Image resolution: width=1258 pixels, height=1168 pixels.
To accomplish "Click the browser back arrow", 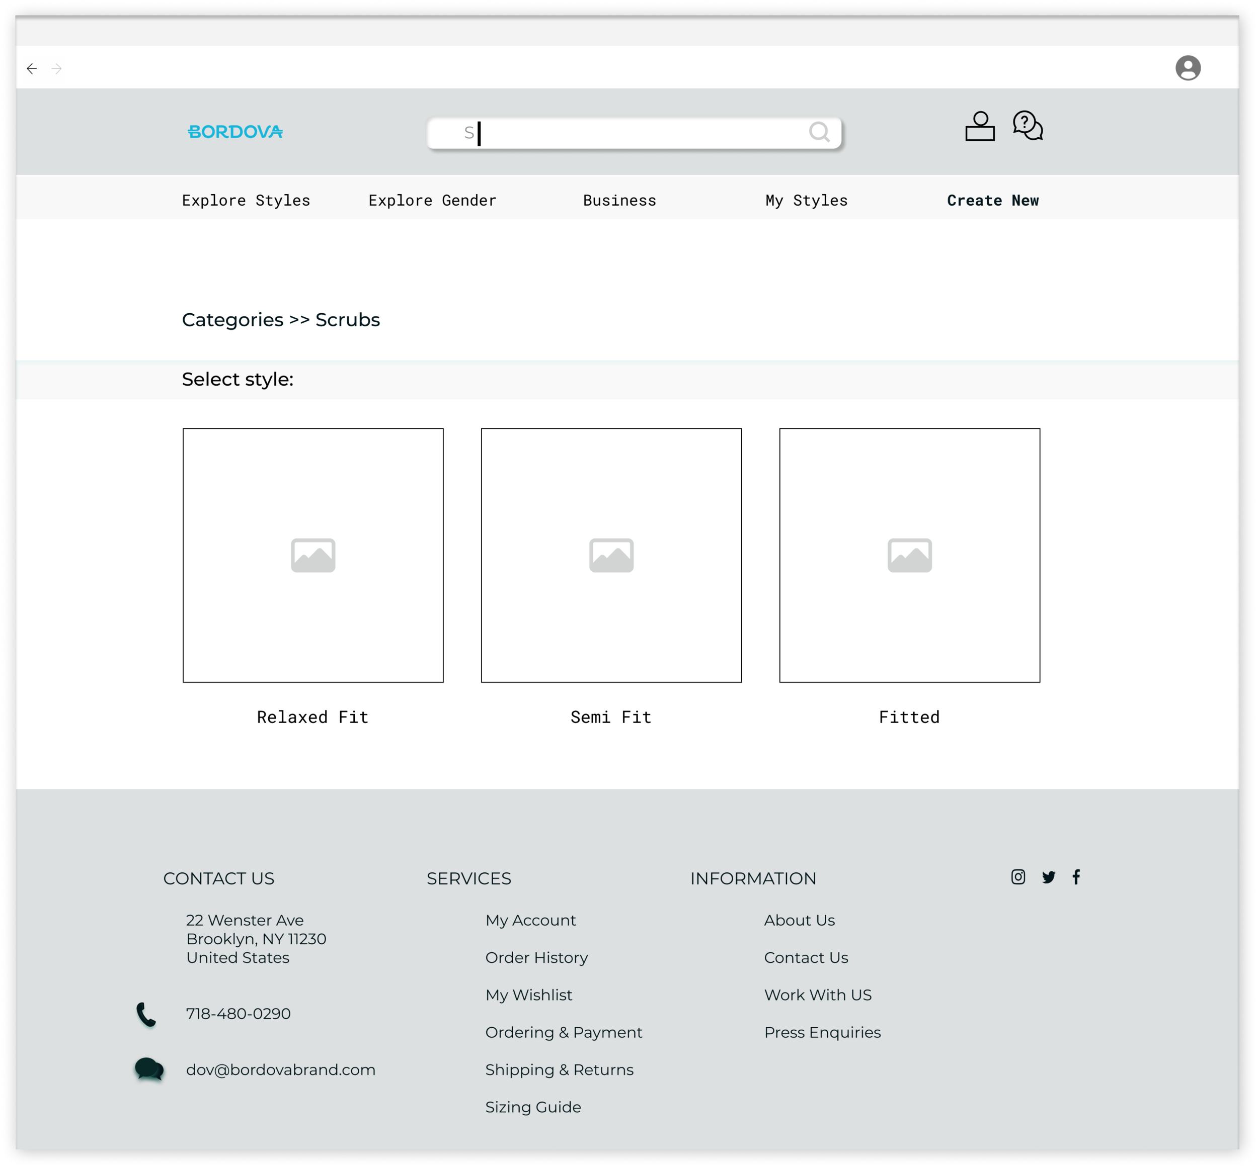I will click(32, 68).
